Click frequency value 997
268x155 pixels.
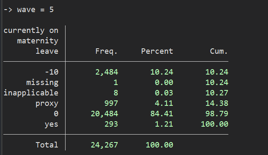[111, 103]
